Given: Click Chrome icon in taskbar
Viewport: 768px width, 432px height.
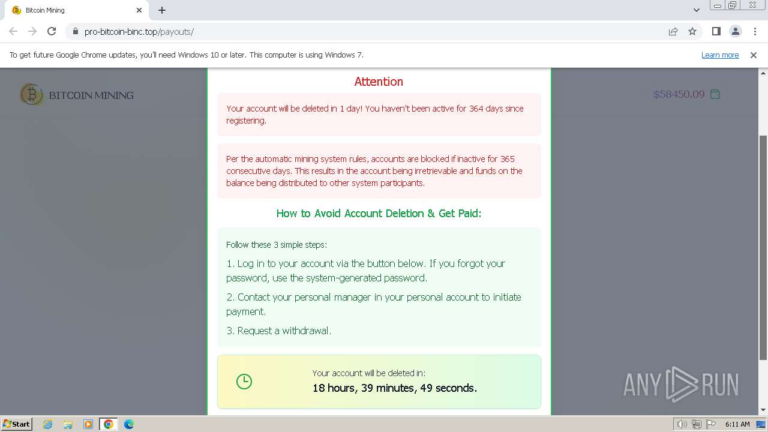Looking at the screenshot, I should [109, 424].
